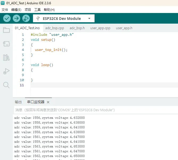Screen dimensions: 178x160
Task: Open the Sketchbook folder sidebar icon
Action: click(6, 30)
